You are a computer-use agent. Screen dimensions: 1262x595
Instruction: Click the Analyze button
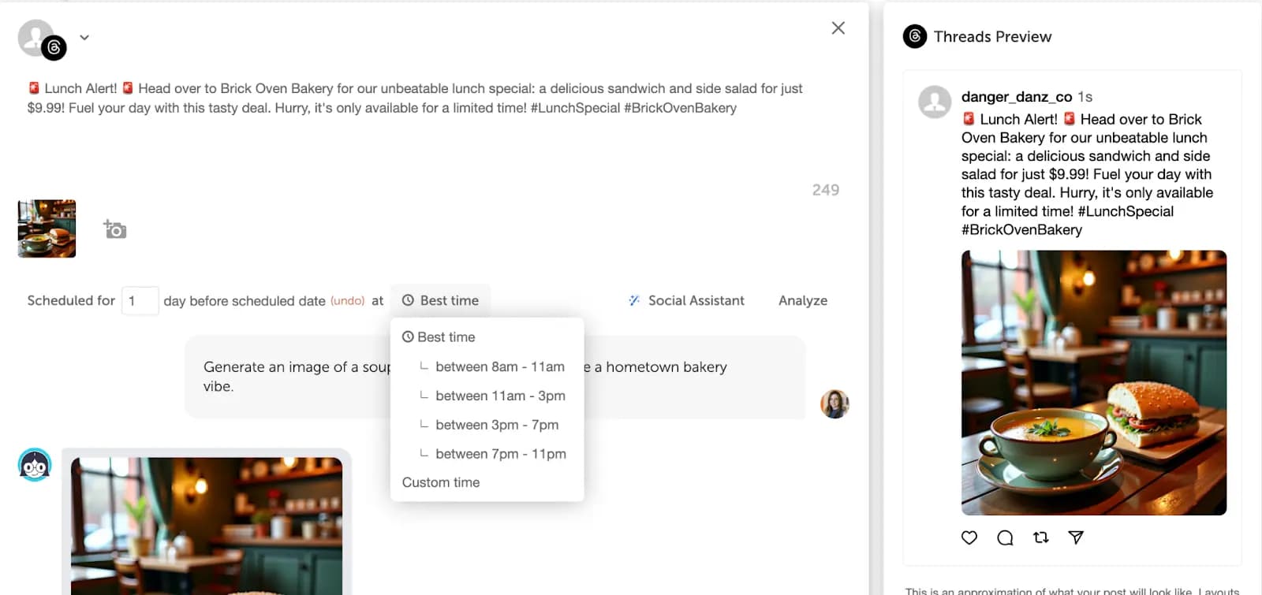(x=802, y=300)
